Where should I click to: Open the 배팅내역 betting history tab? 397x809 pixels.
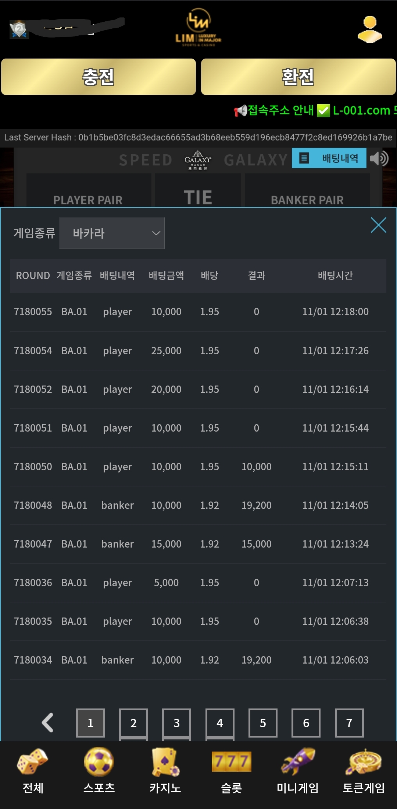tap(329, 158)
